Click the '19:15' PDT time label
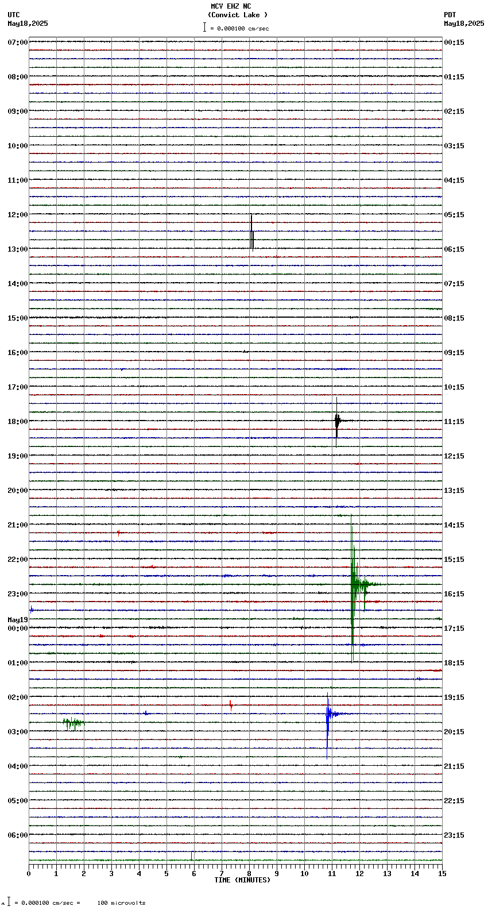The height and width of the screenshot is (910, 488). point(454,697)
